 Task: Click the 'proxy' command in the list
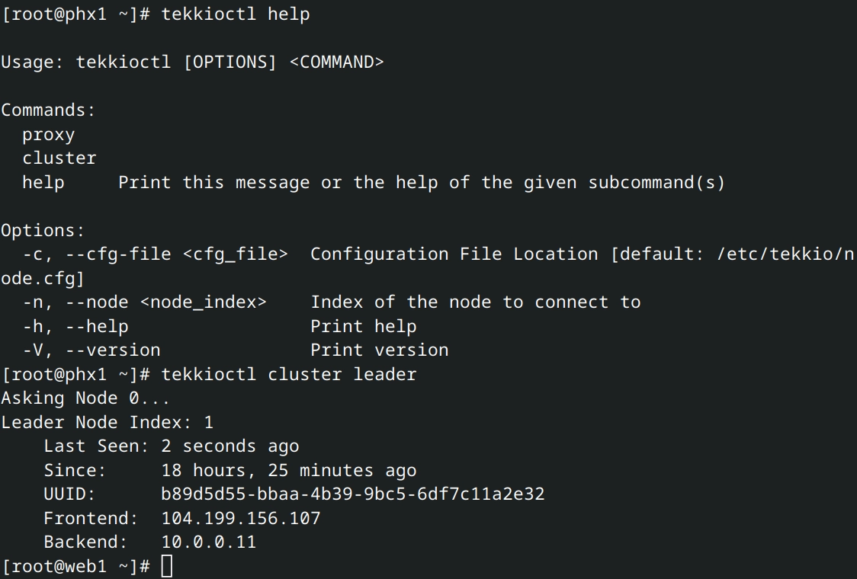(48, 135)
